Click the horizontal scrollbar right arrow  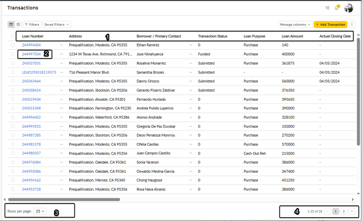tap(353, 199)
